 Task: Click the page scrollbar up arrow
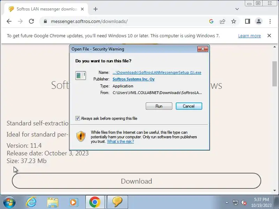pyautogui.click(x=274, y=47)
